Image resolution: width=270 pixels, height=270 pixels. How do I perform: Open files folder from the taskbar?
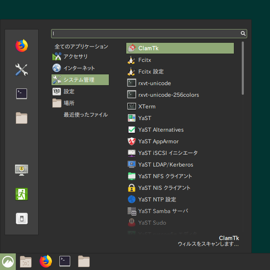pos(84,261)
